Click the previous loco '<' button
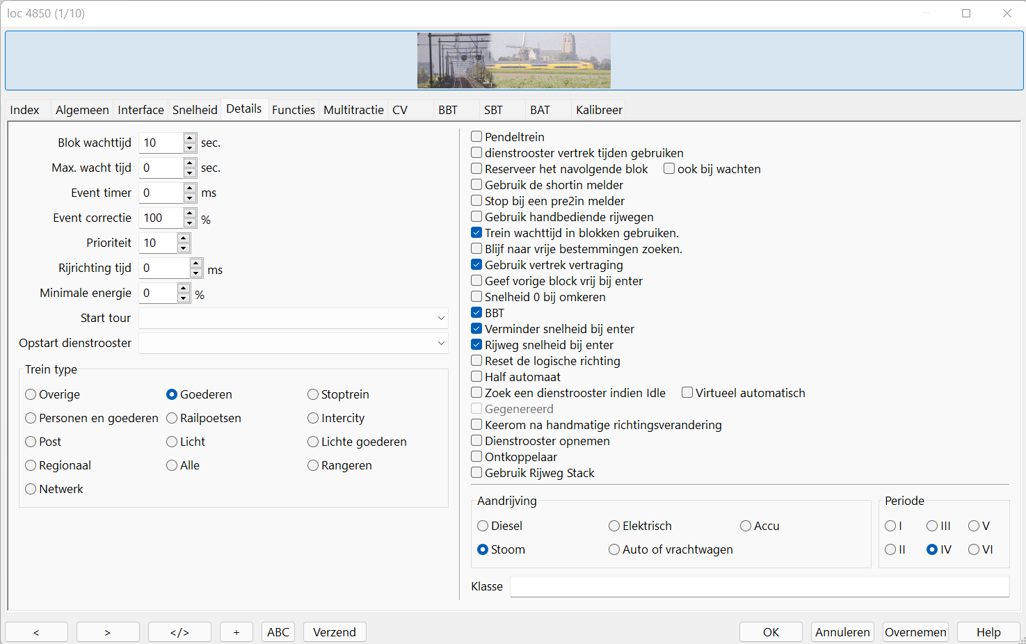This screenshot has width=1026, height=644. (36, 632)
